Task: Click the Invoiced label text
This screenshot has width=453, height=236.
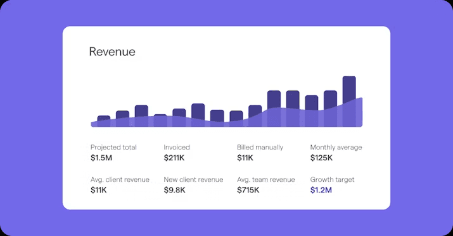Action: point(177,148)
